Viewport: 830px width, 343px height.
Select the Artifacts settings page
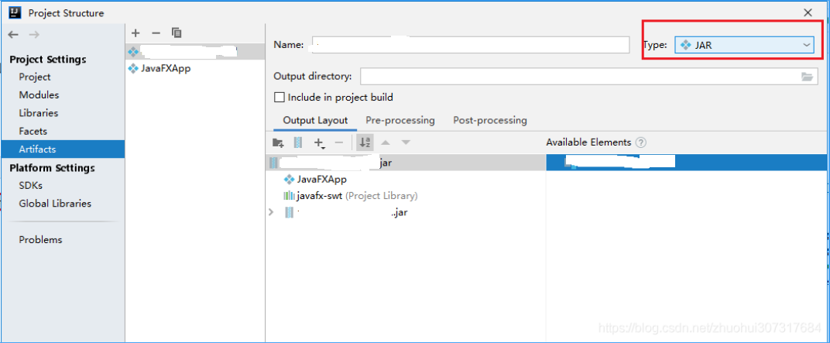tap(63, 149)
